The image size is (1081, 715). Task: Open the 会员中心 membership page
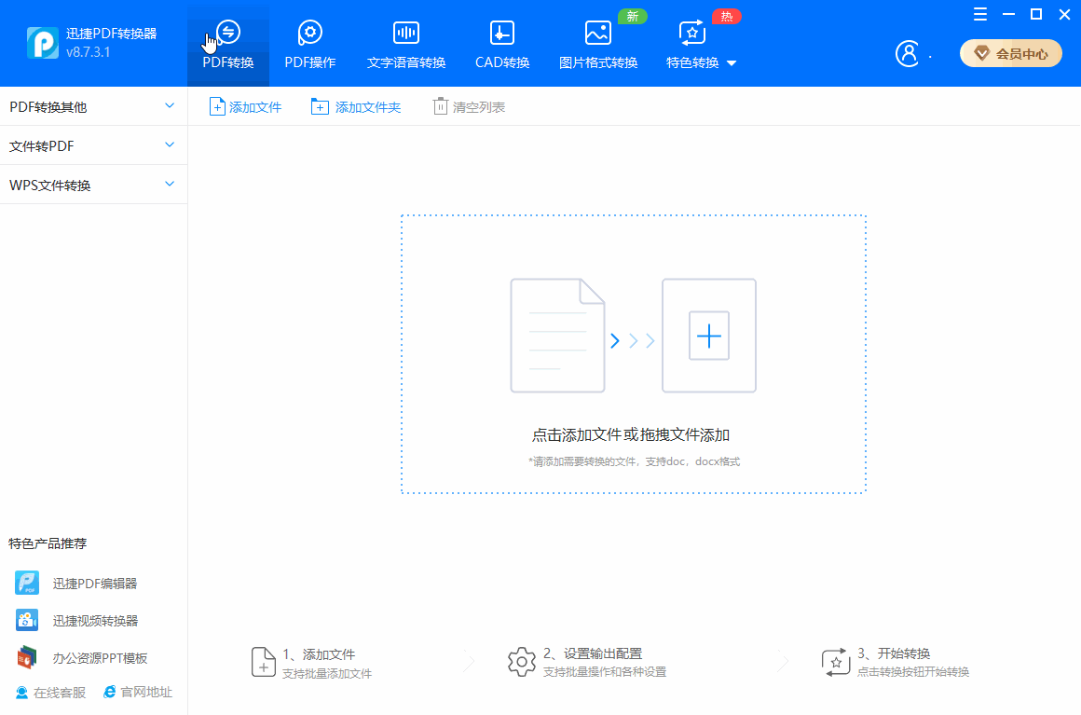click(1010, 53)
